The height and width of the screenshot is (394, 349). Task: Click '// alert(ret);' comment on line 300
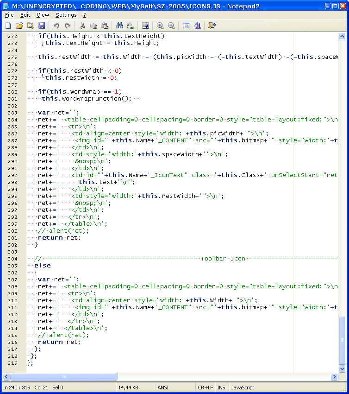tap(63, 231)
